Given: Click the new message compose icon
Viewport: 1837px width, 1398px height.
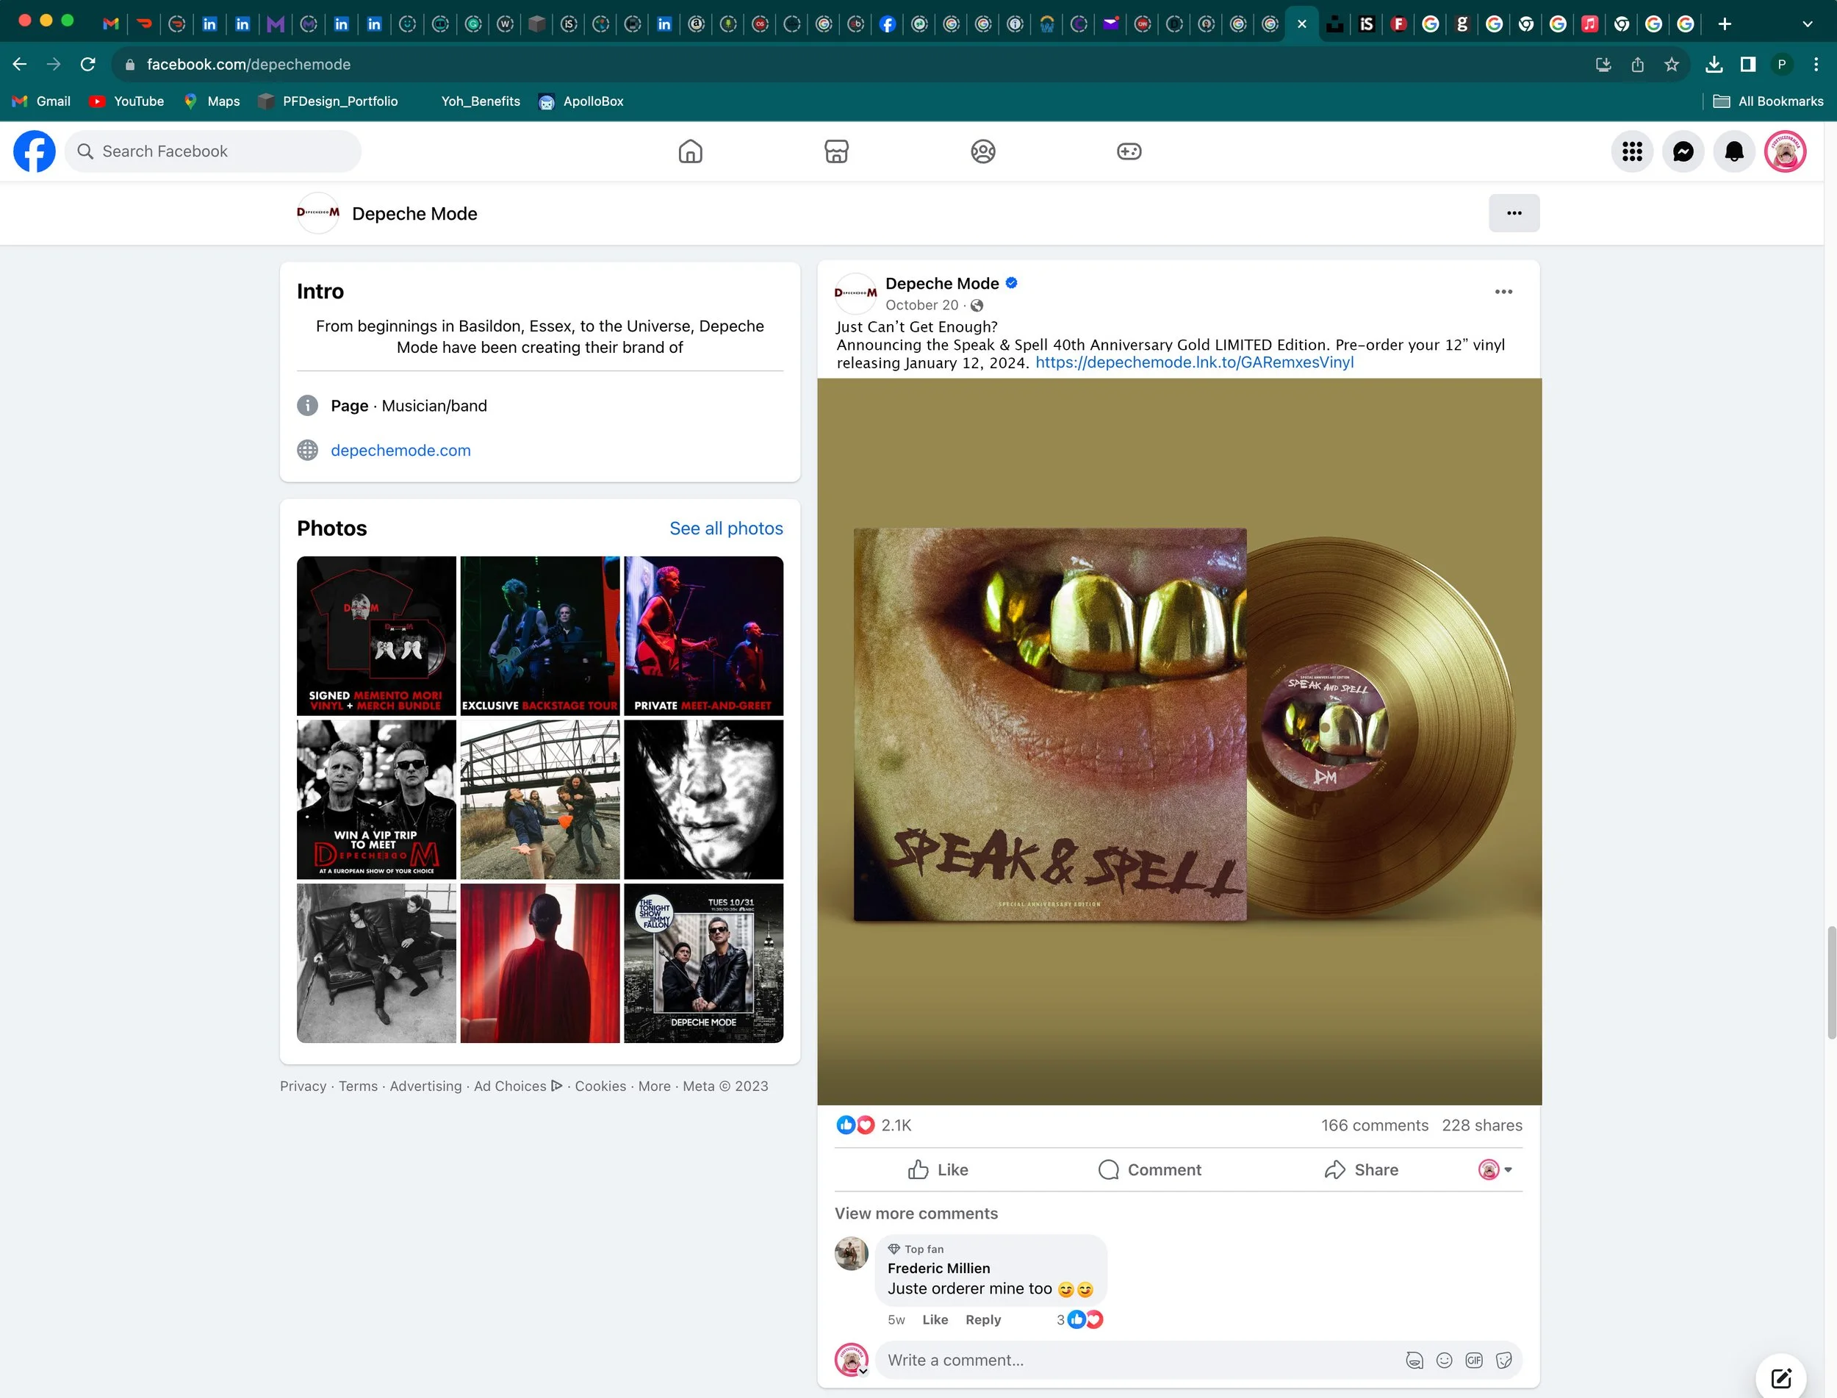Looking at the screenshot, I should pos(1781,1378).
